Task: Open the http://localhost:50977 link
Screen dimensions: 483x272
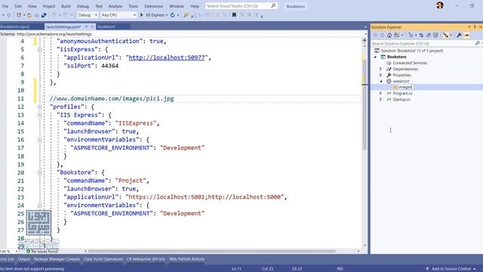Action: (167, 57)
